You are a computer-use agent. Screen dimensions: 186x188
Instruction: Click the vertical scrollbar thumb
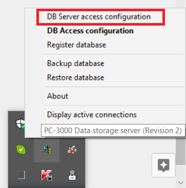(x=181, y=151)
